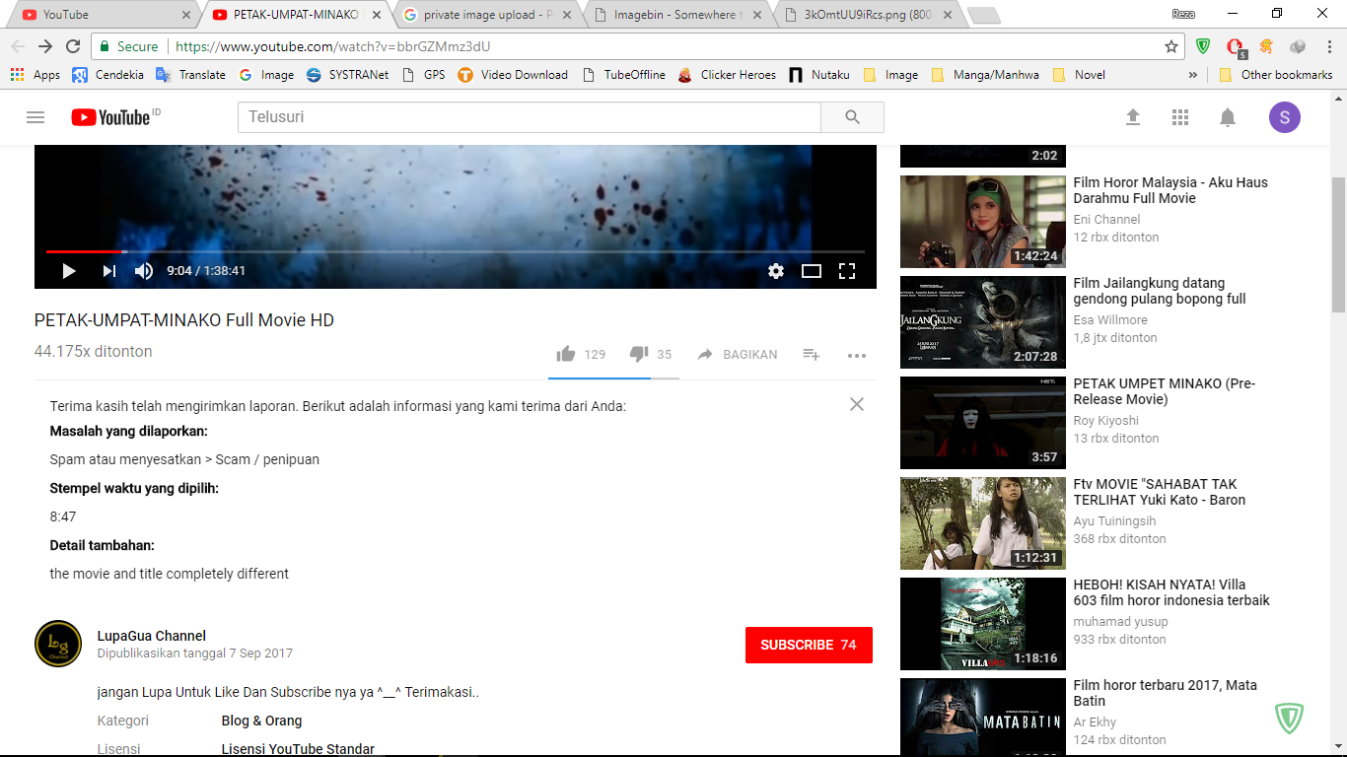
Task: Open red extension with badge 5
Action: tap(1235, 47)
